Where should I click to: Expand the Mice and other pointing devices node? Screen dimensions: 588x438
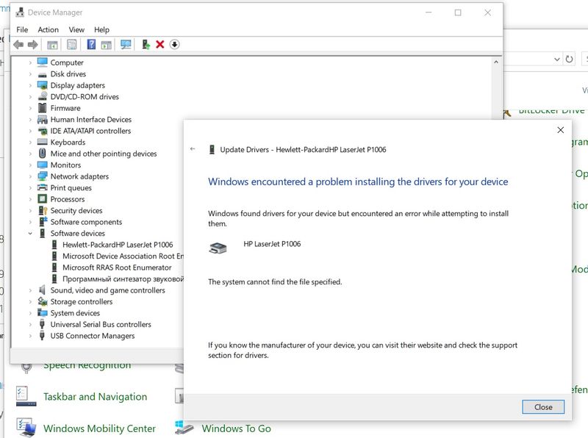click(30, 154)
